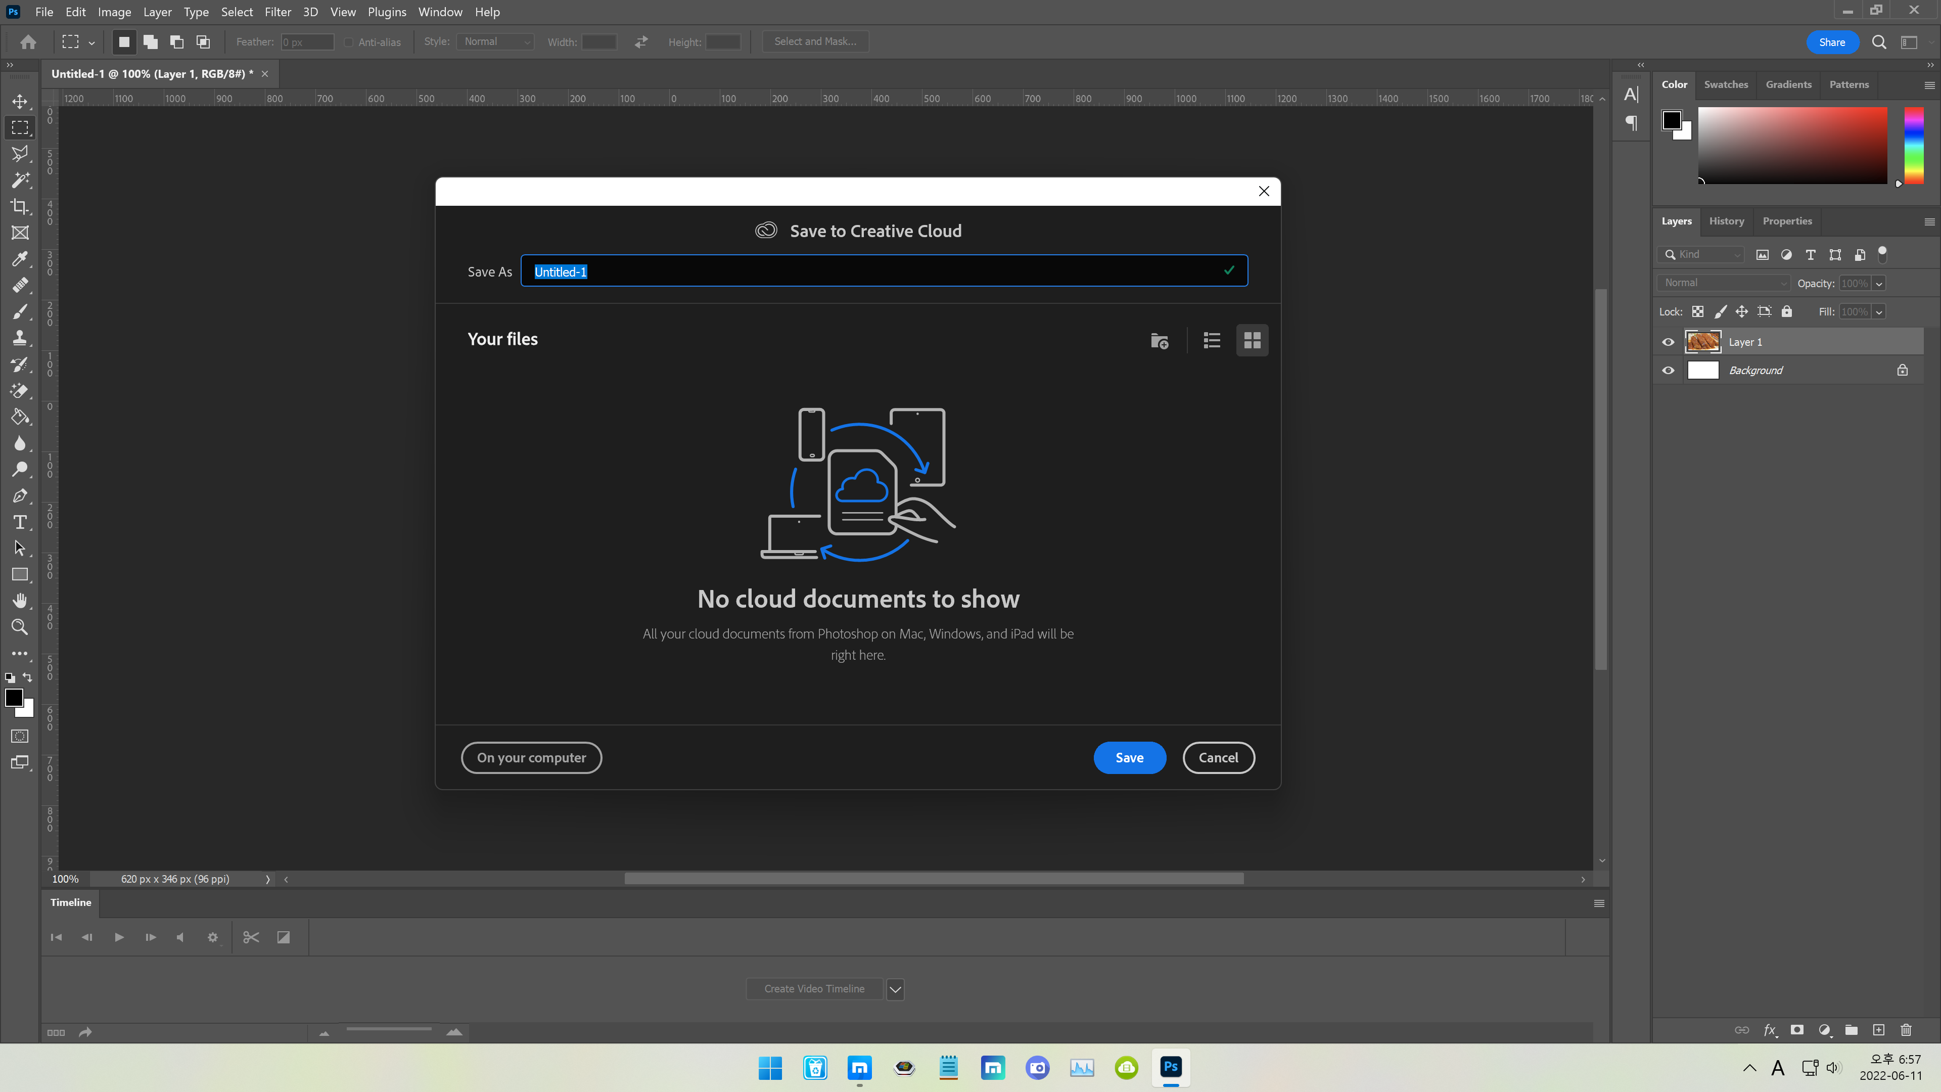Select the Clone Stamp tool

pyautogui.click(x=20, y=338)
